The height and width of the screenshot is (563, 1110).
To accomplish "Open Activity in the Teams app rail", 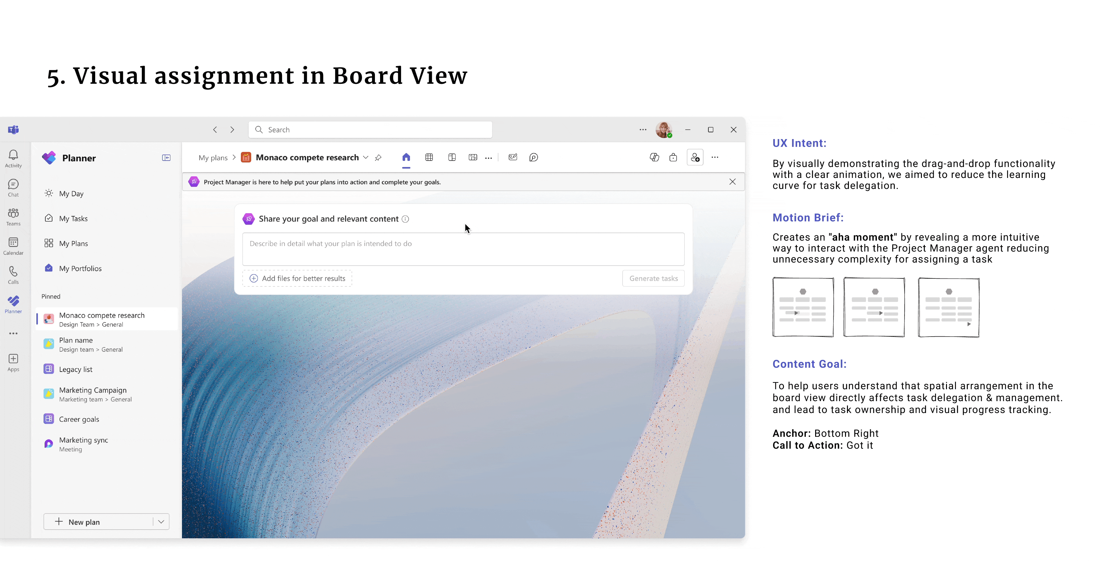I will pyautogui.click(x=14, y=158).
